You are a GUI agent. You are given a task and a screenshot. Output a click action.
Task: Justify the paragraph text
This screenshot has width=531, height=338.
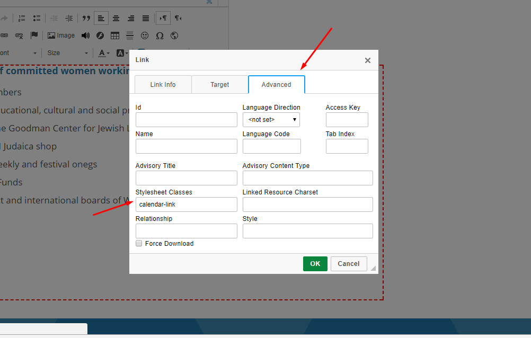tap(146, 18)
